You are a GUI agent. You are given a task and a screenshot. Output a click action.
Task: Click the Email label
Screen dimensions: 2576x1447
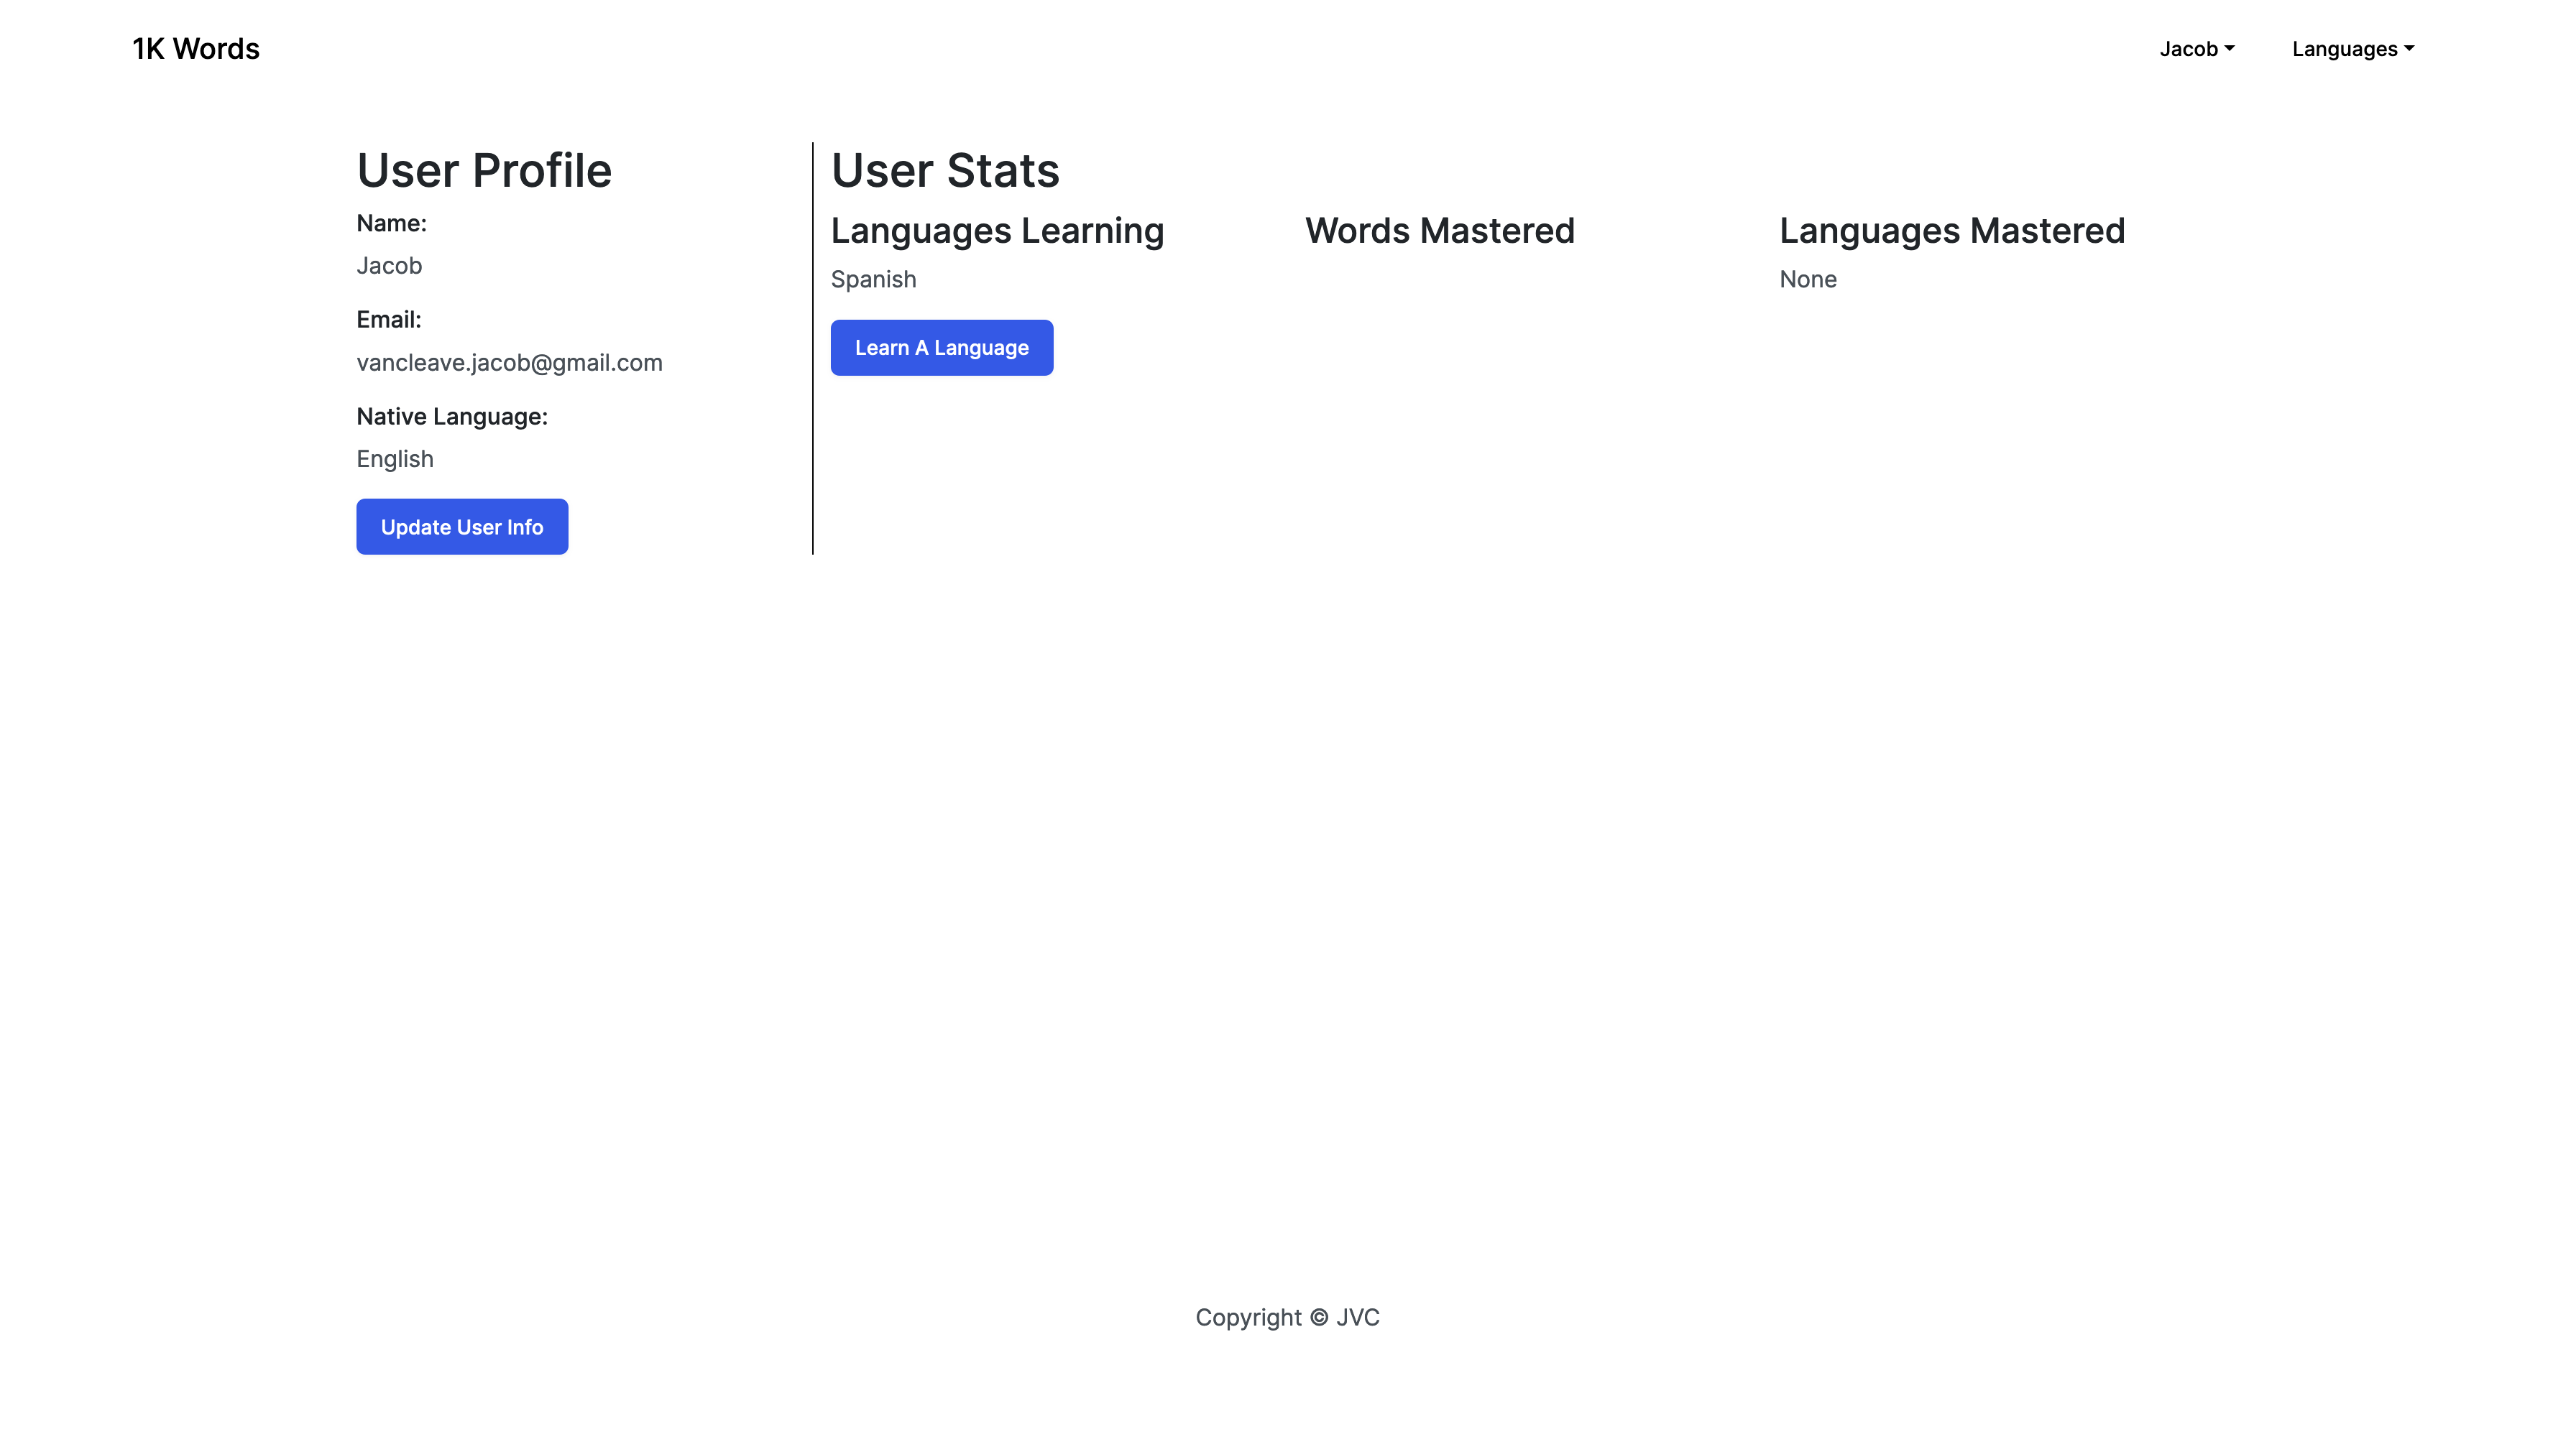pos(389,320)
